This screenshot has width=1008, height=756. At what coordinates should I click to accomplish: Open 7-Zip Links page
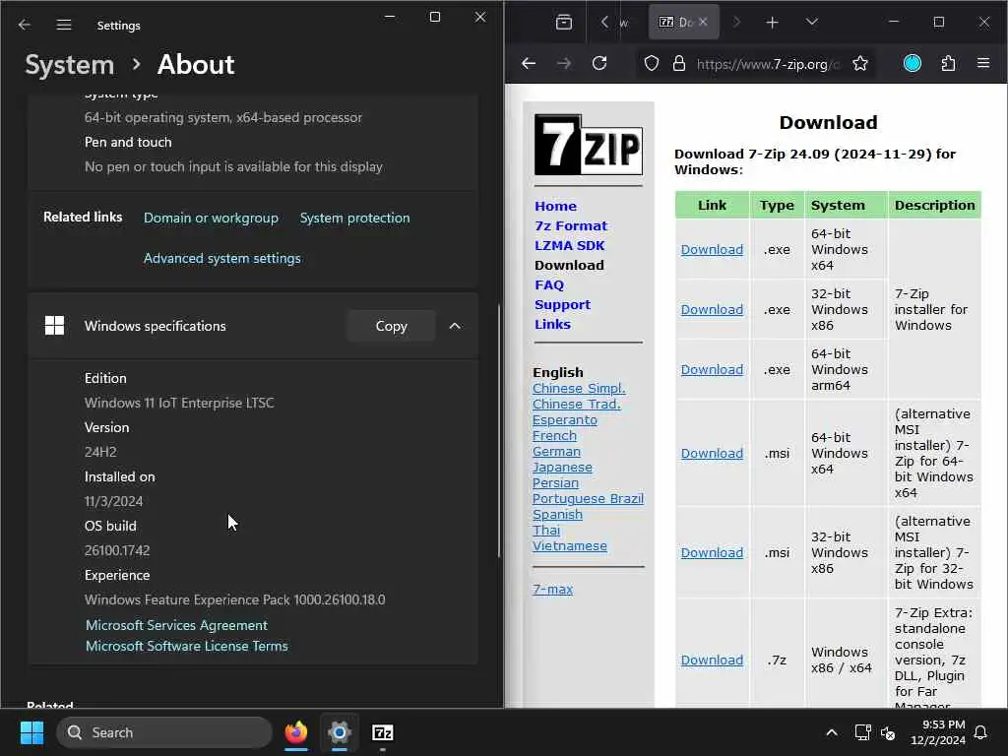click(552, 325)
